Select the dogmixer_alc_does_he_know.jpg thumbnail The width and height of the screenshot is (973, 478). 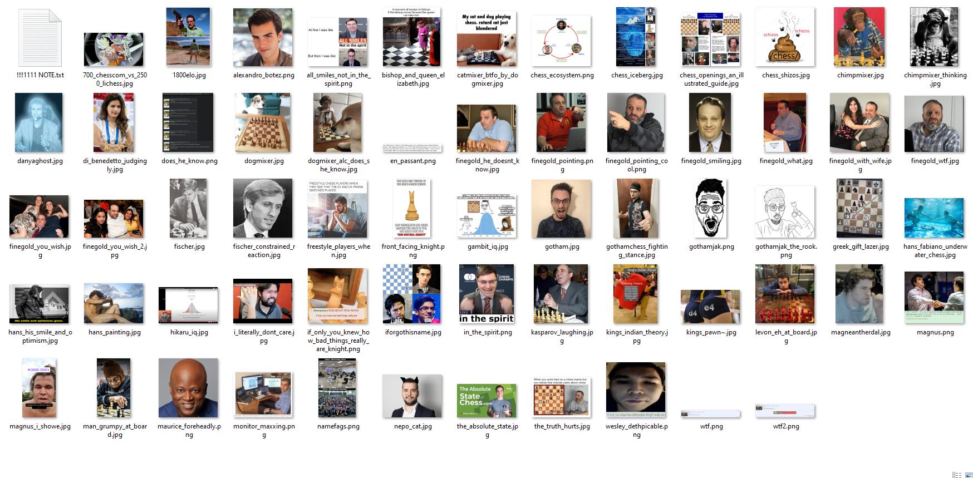click(x=337, y=122)
